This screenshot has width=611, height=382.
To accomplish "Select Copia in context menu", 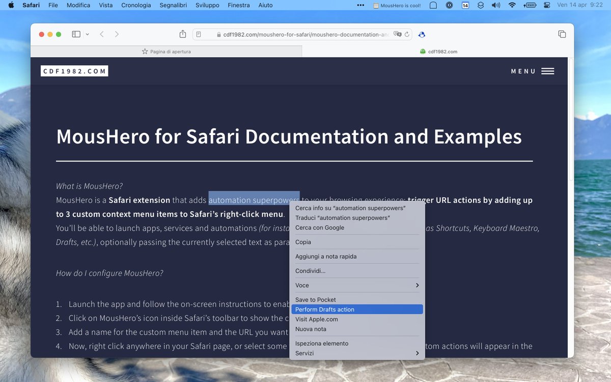I will (357, 242).
